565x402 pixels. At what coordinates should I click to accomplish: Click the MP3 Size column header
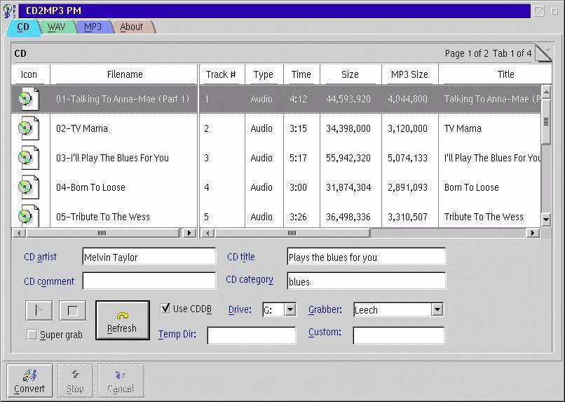click(x=409, y=74)
